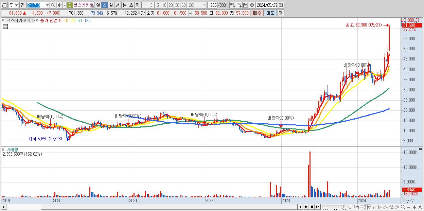Select the 60 interval button
The height and width of the screenshot is (211, 424).
183,5
